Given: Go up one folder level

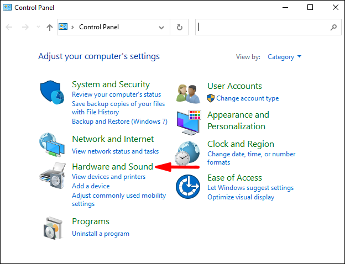Looking at the screenshot, I should point(50,27).
